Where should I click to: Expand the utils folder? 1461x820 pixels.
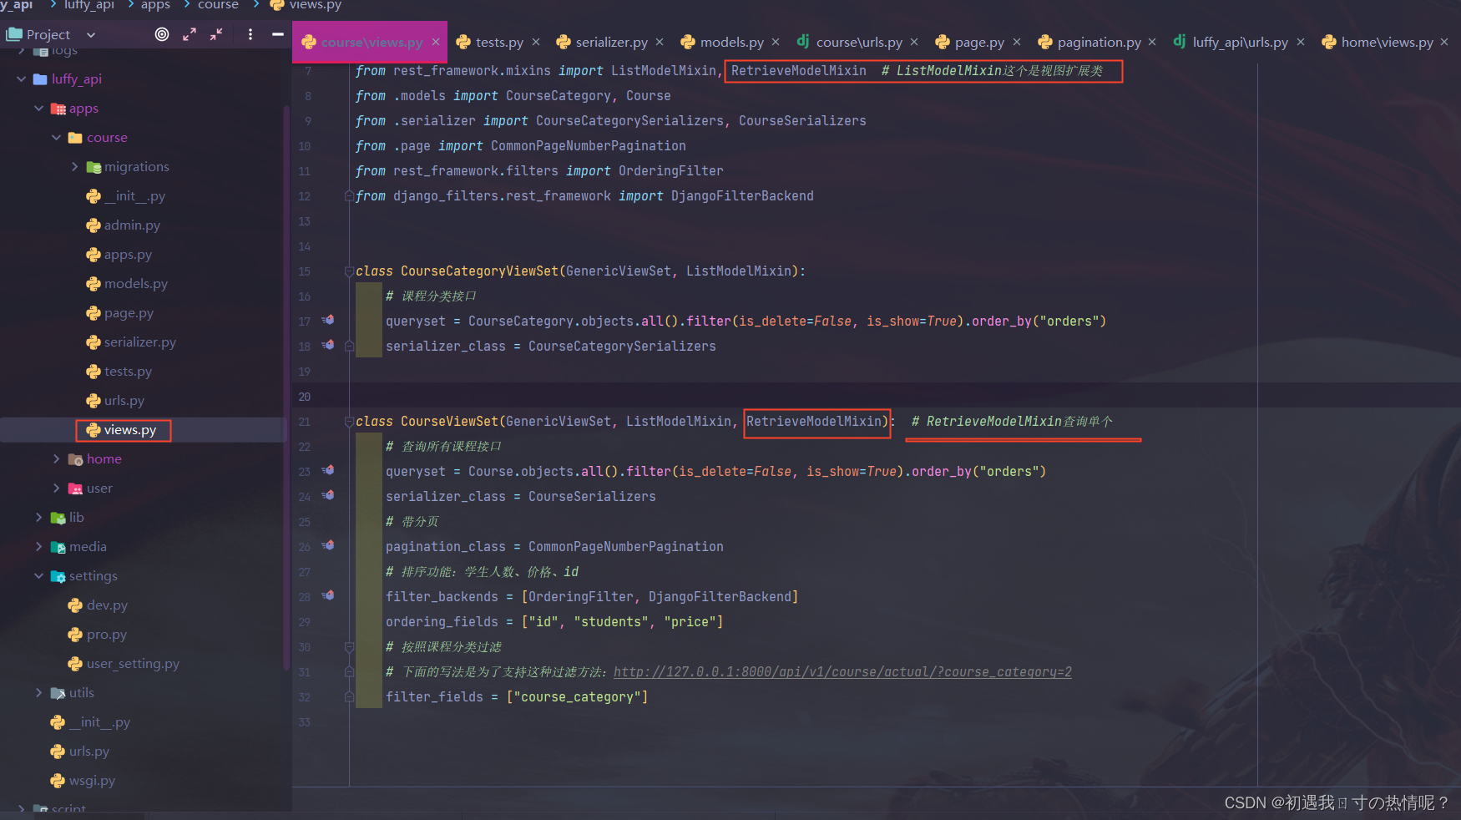tap(39, 693)
